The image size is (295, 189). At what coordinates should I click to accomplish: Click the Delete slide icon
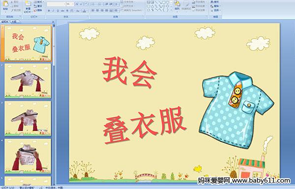[38, 10]
